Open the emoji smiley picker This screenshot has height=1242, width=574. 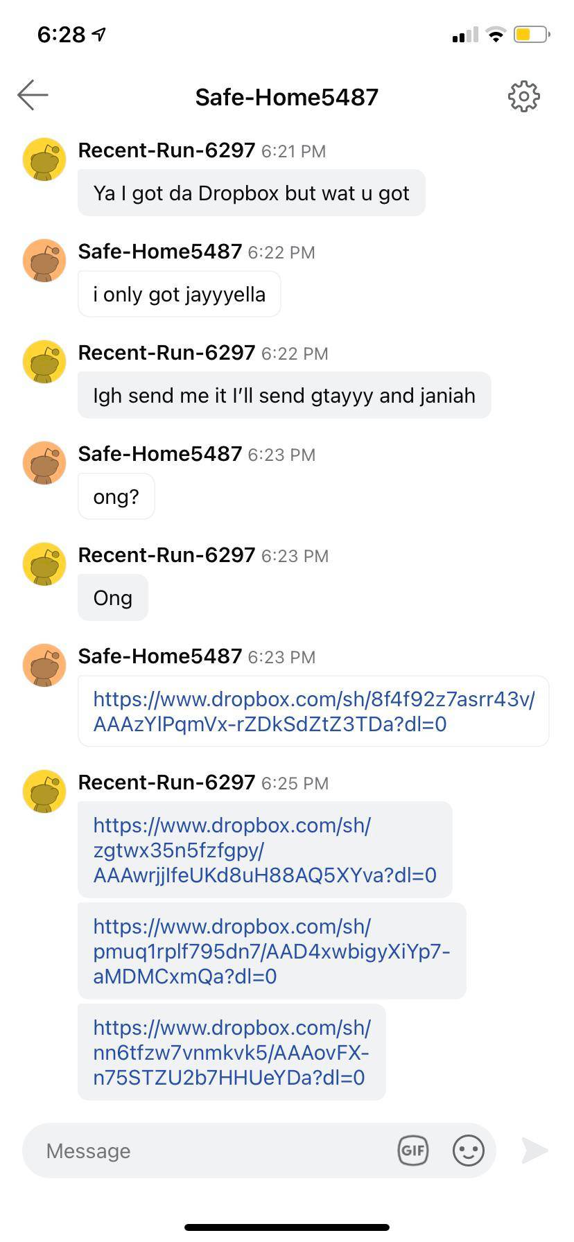468,1151
